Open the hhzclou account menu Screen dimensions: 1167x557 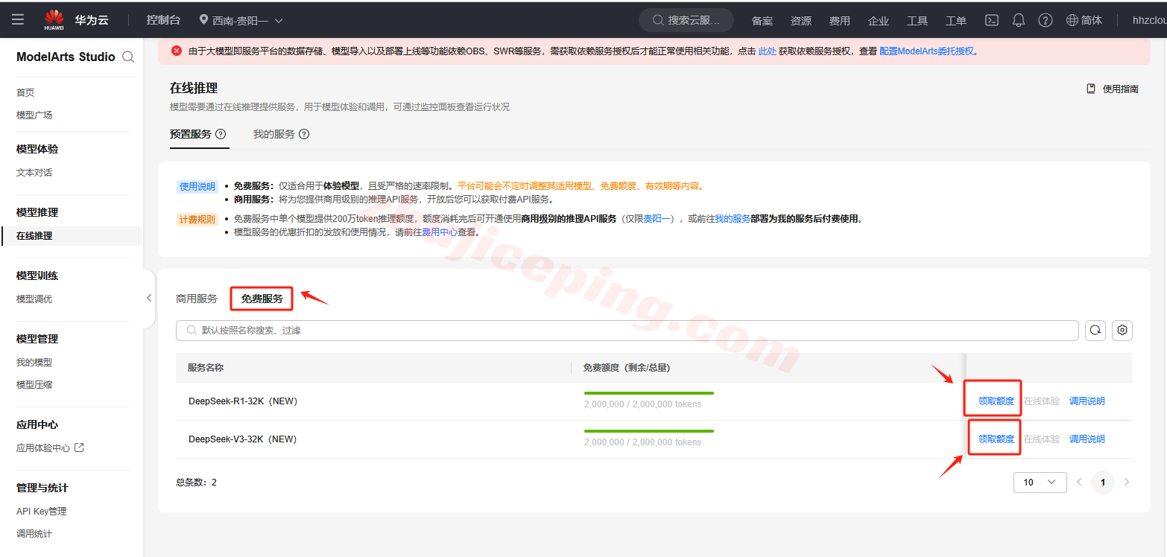pos(1149,20)
